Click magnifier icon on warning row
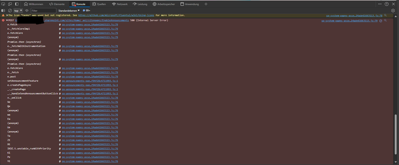This screenshot has width=399, height=165. [385, 16]
